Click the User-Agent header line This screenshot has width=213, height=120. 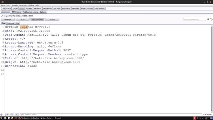tap(80, 35)
